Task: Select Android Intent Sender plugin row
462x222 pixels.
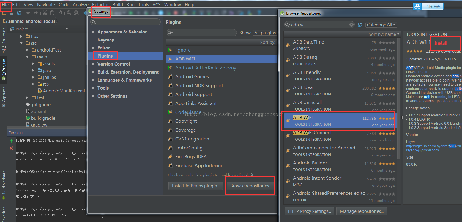Action: [x=340, y=181]
